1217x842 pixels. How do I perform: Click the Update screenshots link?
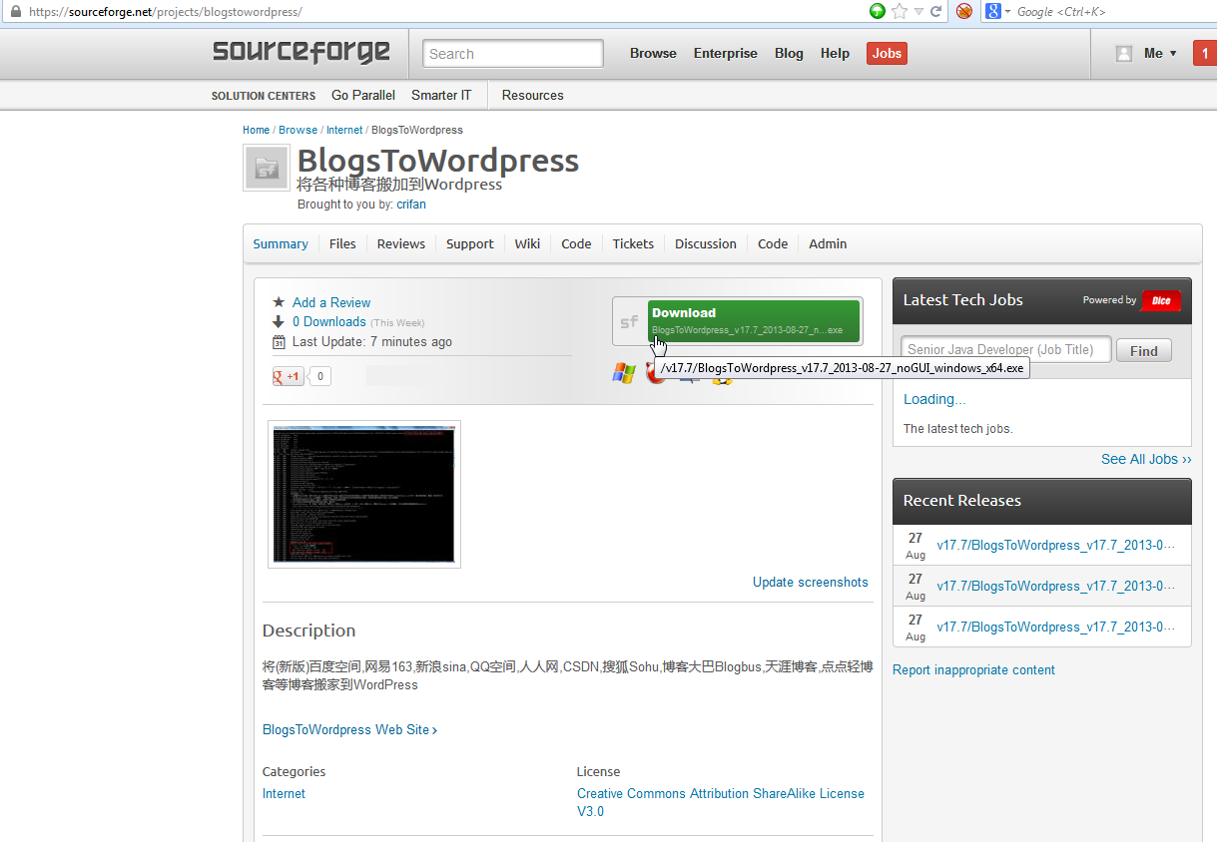click(x=811, y=582)
